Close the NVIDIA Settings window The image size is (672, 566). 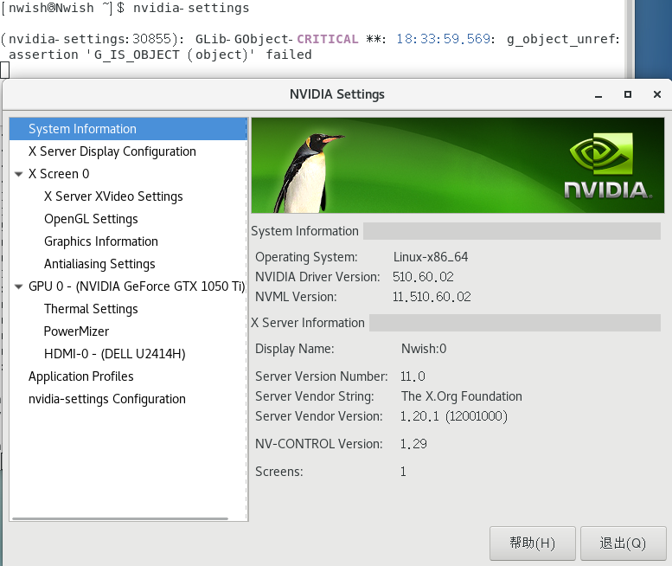tap(657, 94)
